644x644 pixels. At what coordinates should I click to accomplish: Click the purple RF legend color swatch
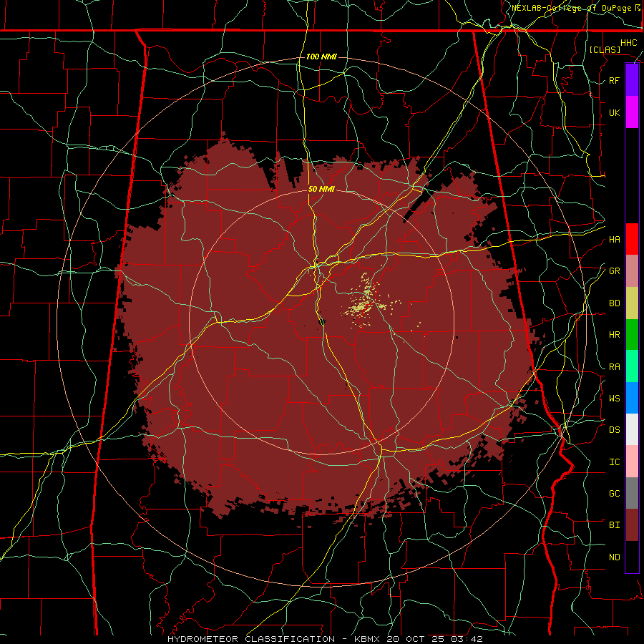pos(632,80)
